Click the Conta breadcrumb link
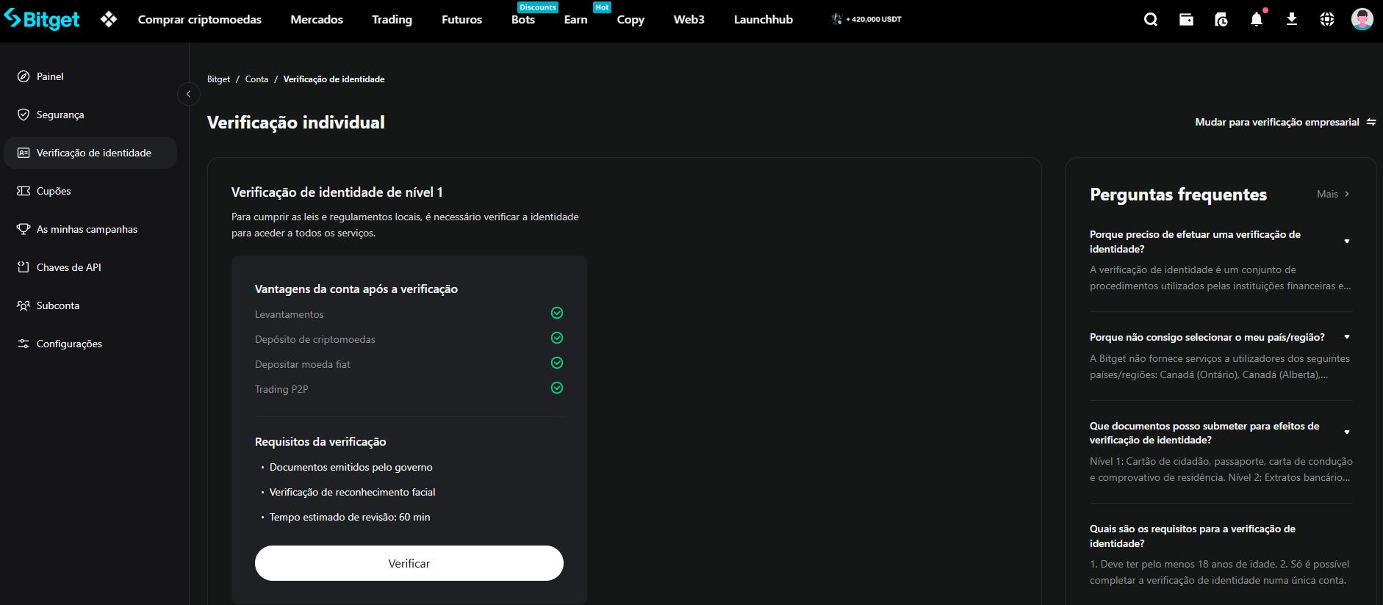Image resolution: width=1383 pixels, height=605 pixels. 256,79
